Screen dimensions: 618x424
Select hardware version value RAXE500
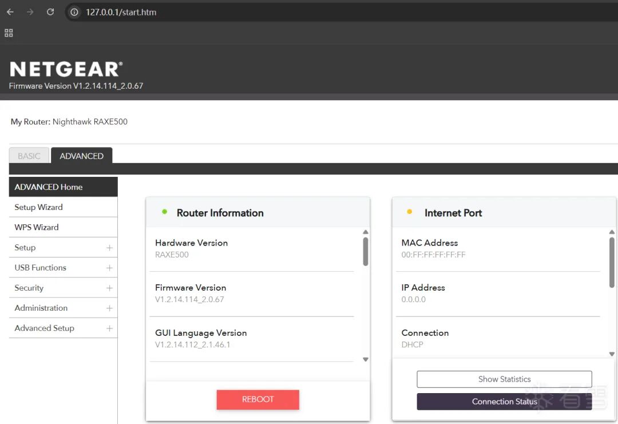(x=172, y=255)
